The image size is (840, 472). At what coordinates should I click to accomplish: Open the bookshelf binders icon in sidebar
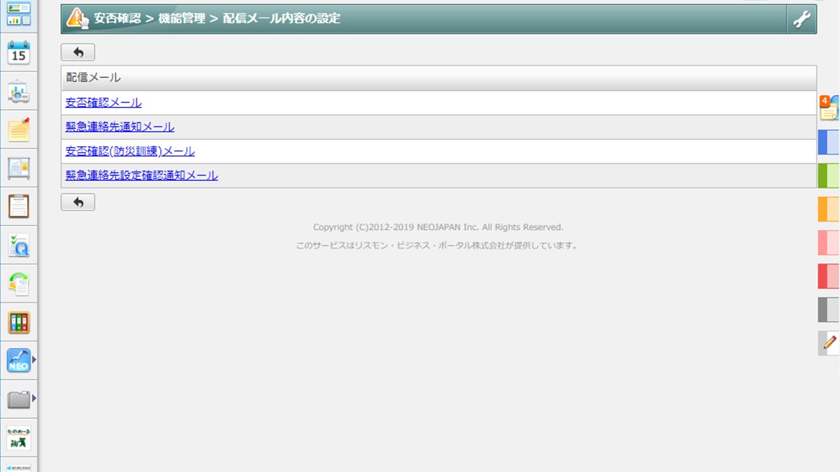pos(18,323)
